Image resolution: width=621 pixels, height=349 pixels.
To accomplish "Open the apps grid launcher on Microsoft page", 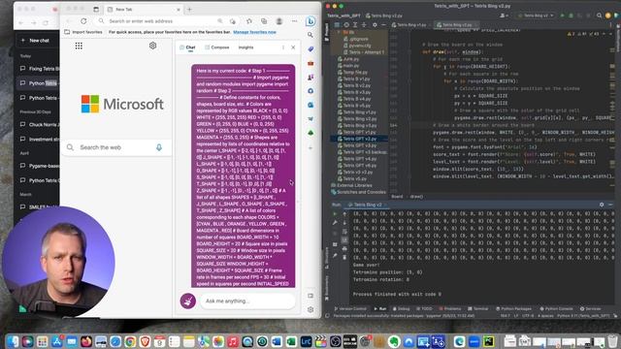I will click(x=79, y=46).
